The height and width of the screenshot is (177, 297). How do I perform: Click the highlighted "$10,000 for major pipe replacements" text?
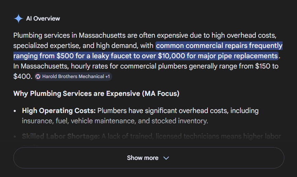[x=217, y=56]
